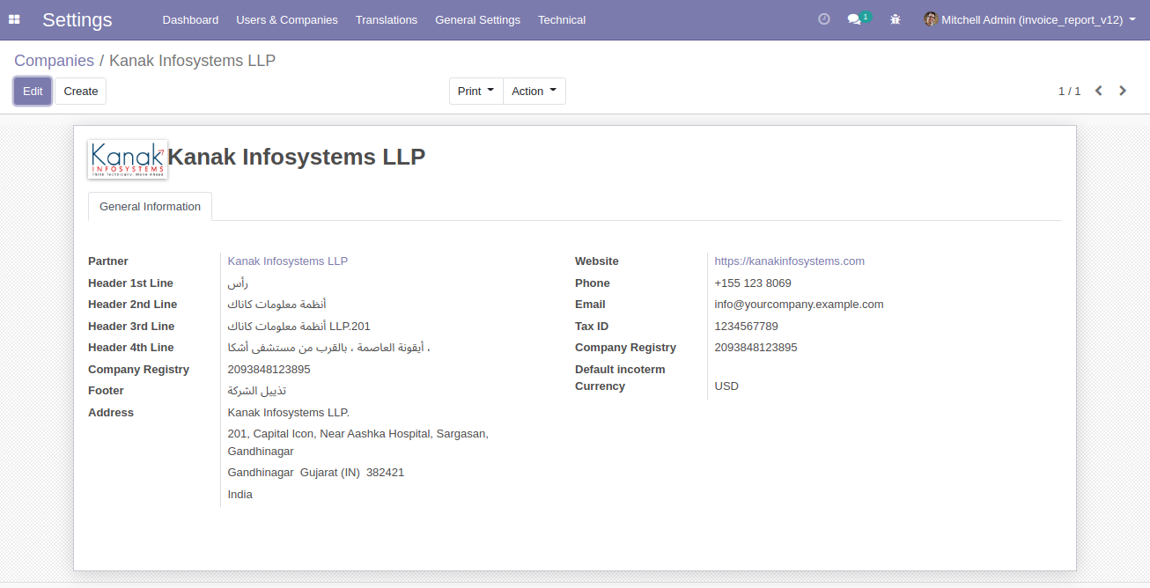Click the Header 1st Line label
1150x588 pixels.
click(130, 283)
